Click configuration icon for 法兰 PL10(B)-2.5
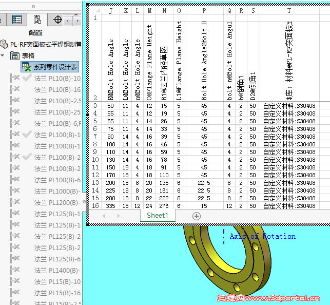This screenshot has height=305, width=330. pos(15,101)
